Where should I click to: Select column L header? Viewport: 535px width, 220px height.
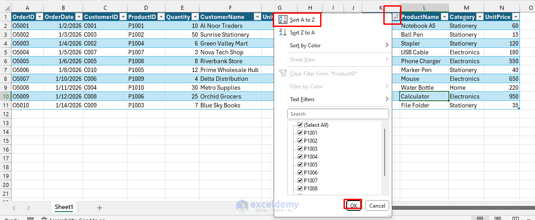click(x=424, y=8)
